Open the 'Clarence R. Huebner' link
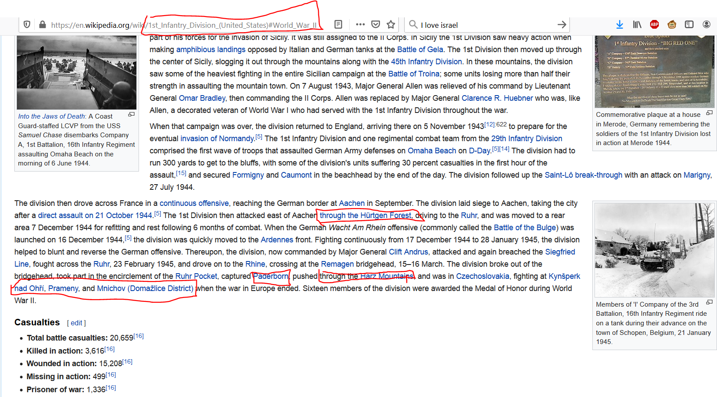This screenshot has width=717, height=397. point(497,98)
